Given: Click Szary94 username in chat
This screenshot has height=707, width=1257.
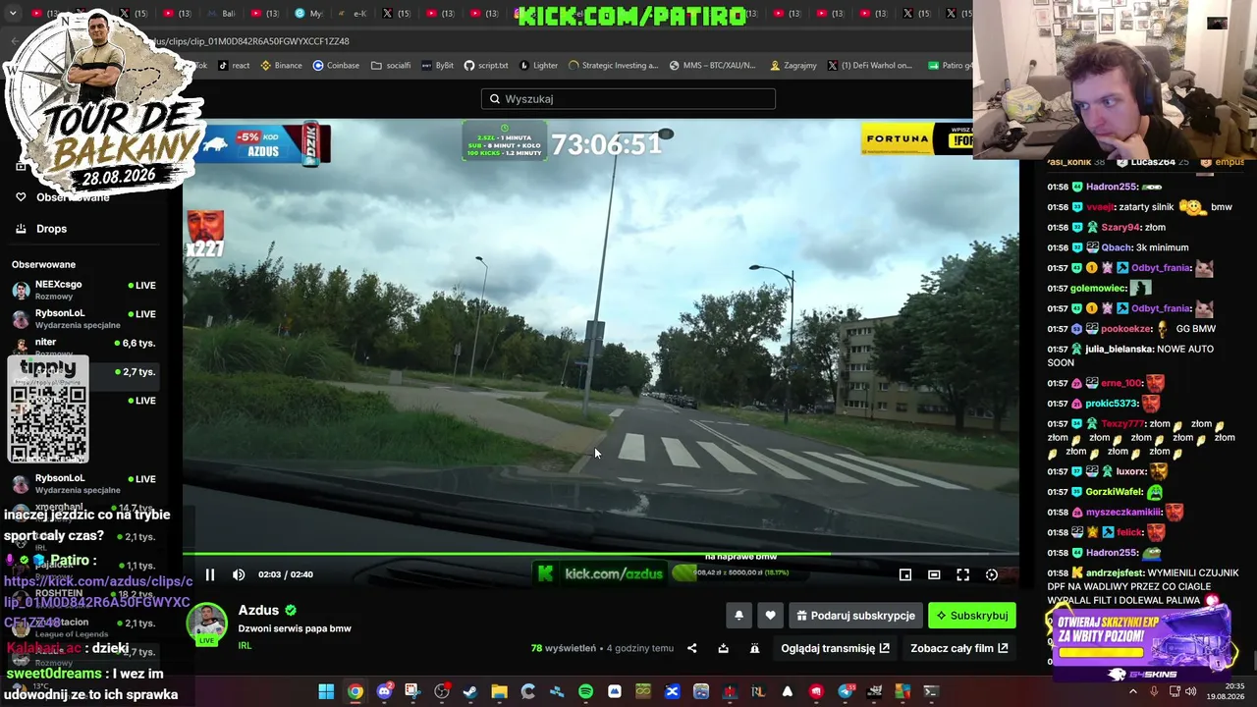Looking at the screenshot, I should point(1120,227).
